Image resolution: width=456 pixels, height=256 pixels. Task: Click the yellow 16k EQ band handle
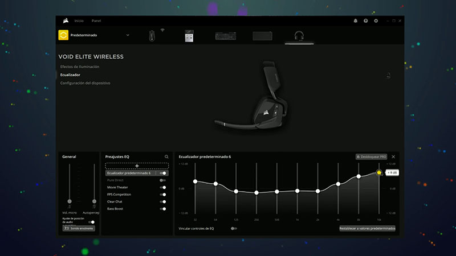[379, 172]
